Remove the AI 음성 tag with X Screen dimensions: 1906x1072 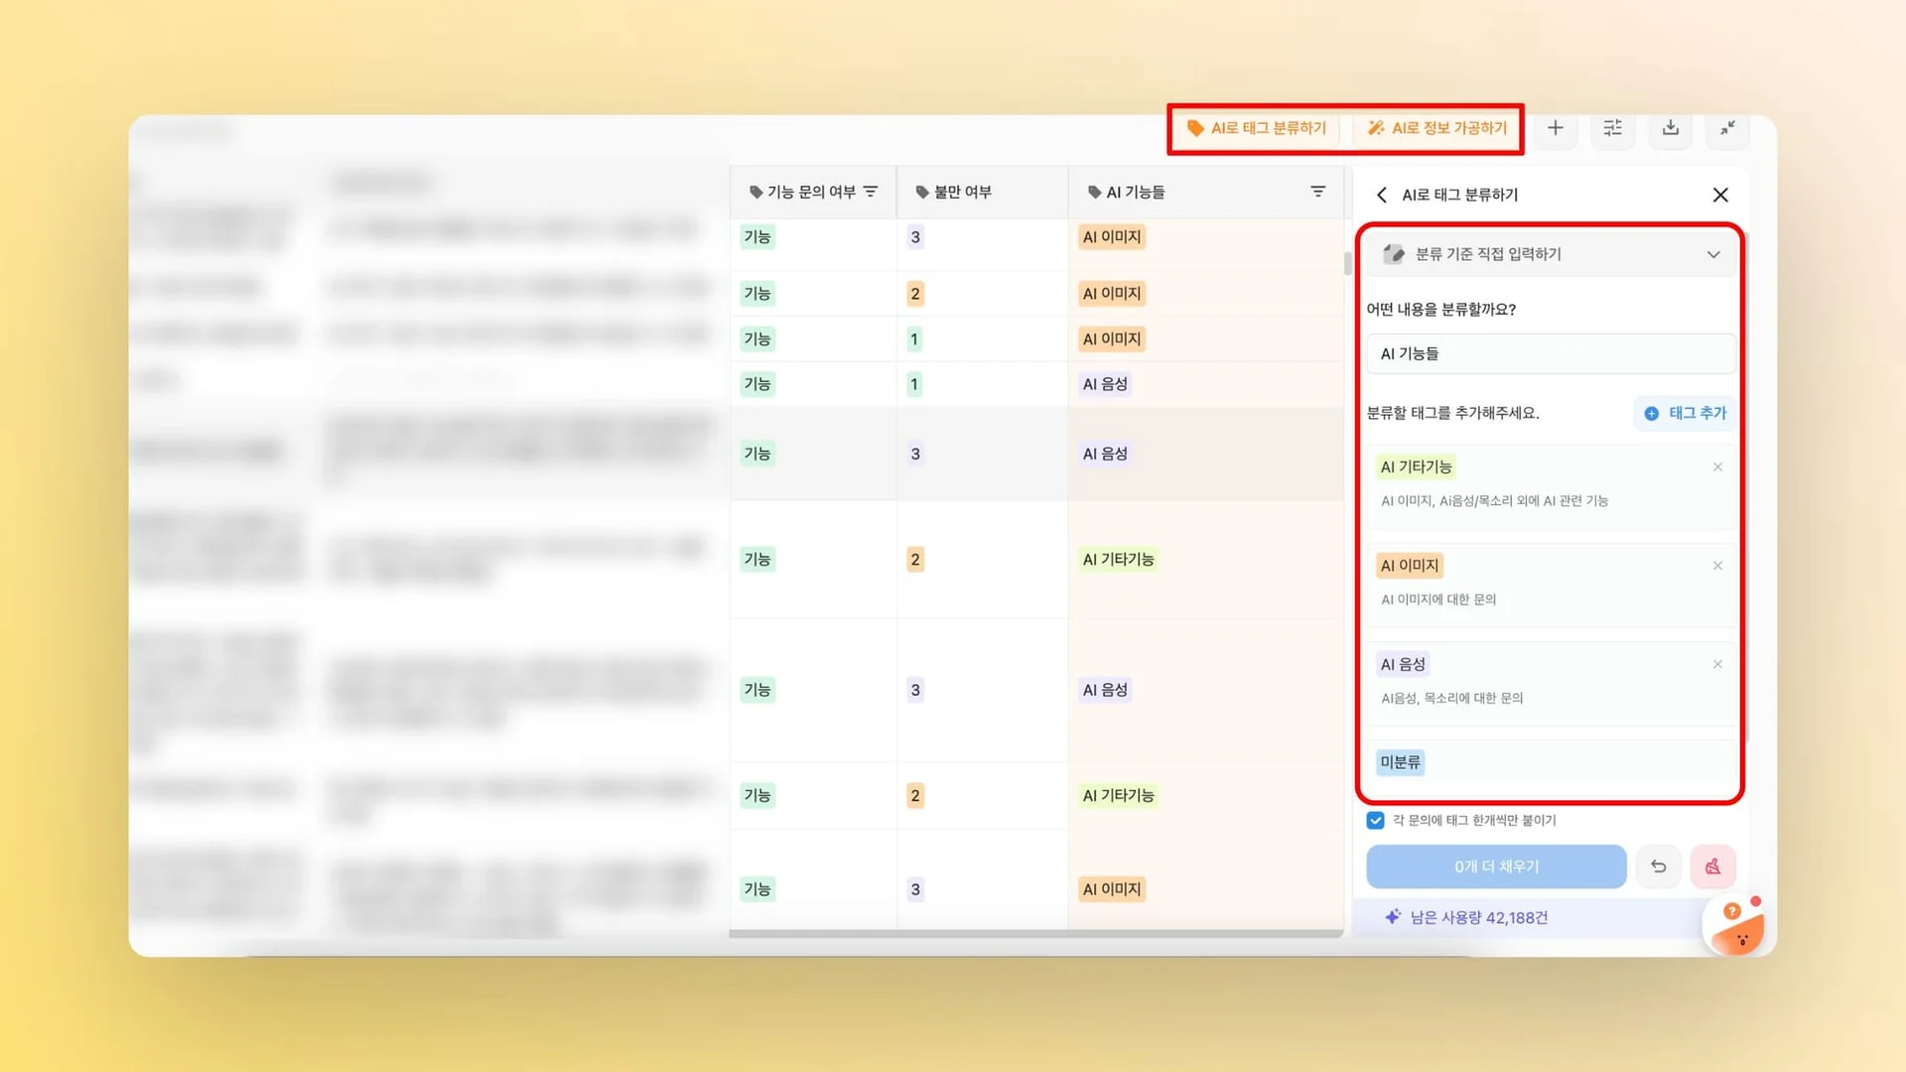[x=1717, y=664]
